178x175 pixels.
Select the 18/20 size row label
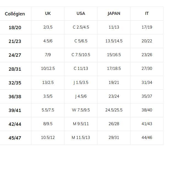pos(15,28)
